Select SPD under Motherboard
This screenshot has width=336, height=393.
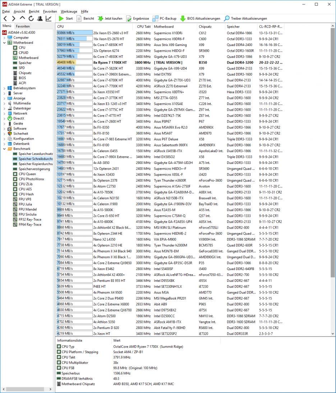(22, 68)
